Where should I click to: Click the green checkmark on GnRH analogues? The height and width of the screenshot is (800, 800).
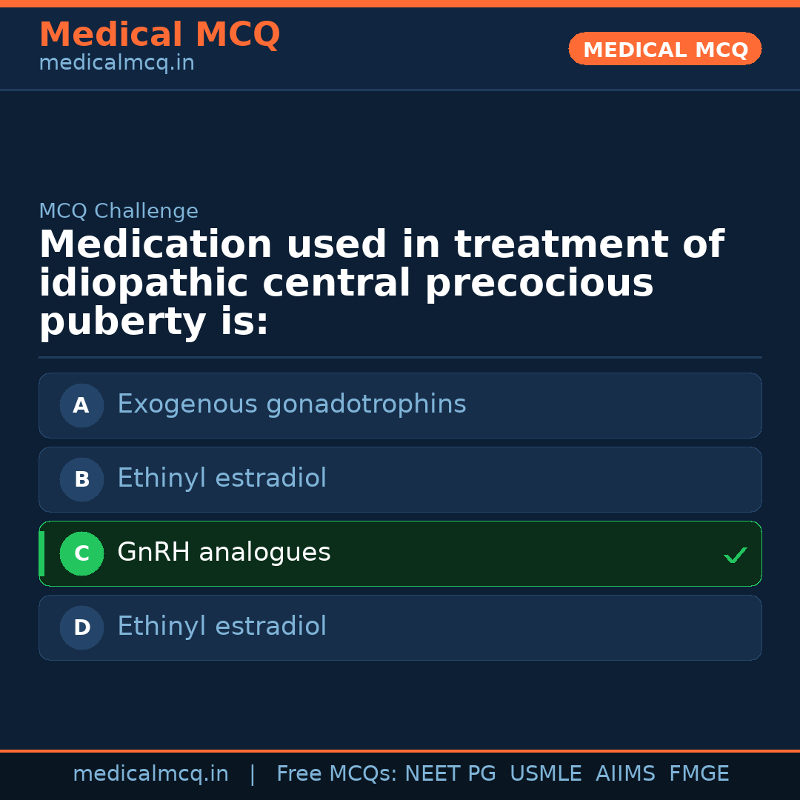[735, 555]
